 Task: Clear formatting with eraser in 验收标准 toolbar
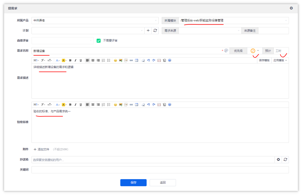click(x=143, y=105)
